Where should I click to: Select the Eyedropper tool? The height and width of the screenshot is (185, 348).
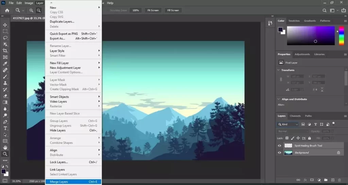click(x=5, y=64)
